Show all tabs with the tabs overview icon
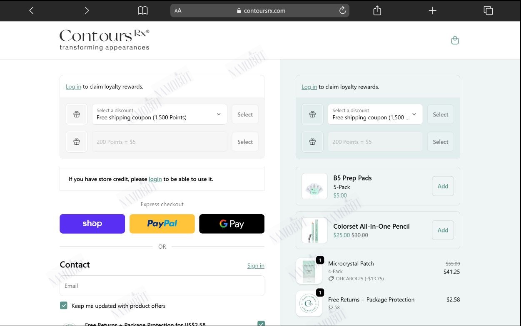This screenshot has width=521, height=326. click(x=488, y=10)
